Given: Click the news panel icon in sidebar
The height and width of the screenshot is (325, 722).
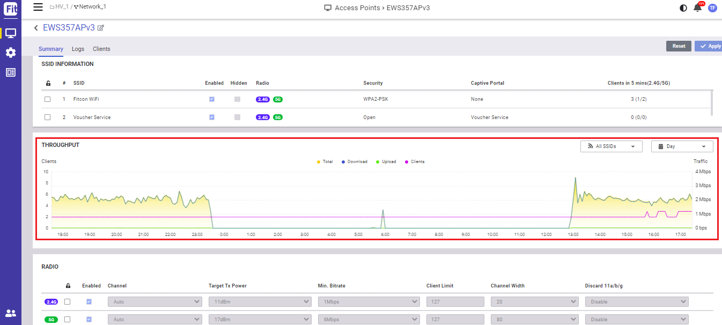Looking at the screenshot, I should tap(11, 72).
